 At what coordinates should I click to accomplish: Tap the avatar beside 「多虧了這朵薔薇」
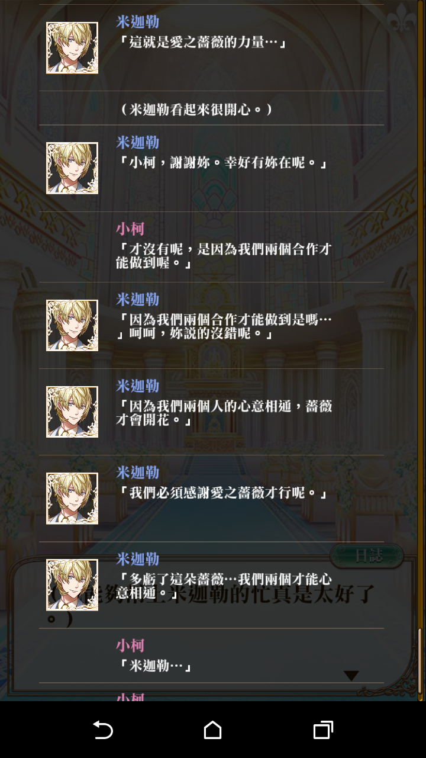(x=72, y=584)
